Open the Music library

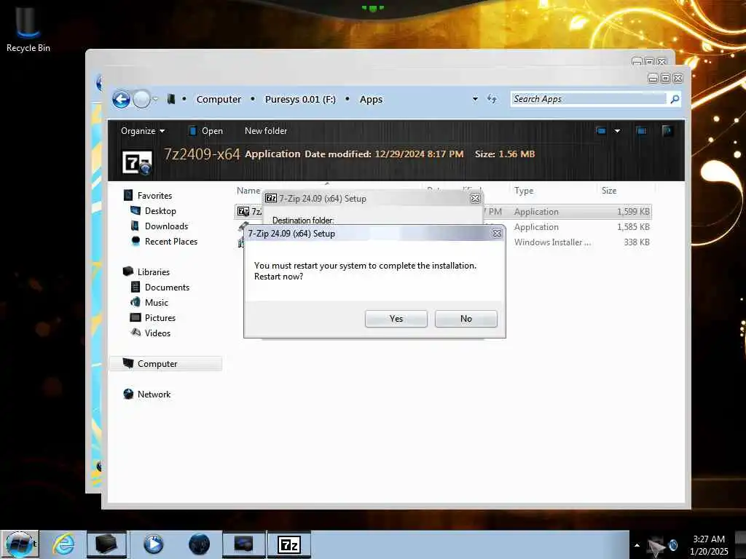coord(157,302)
